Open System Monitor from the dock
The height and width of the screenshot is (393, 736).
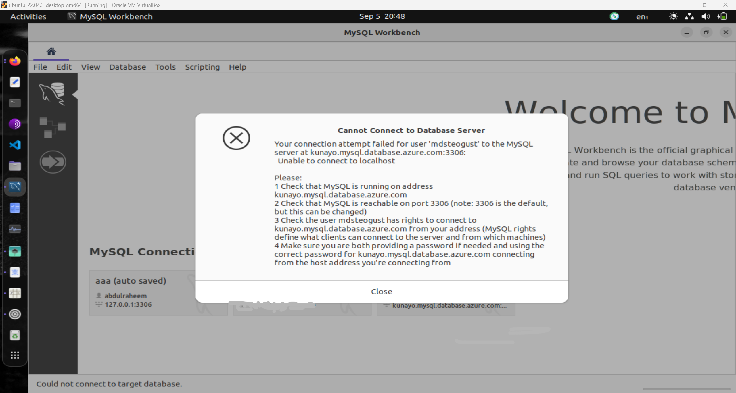tap(15, 229)
